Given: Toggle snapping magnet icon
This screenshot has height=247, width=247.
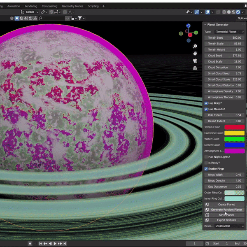Looking at the screenshot, I should click(x=51, y=12).
